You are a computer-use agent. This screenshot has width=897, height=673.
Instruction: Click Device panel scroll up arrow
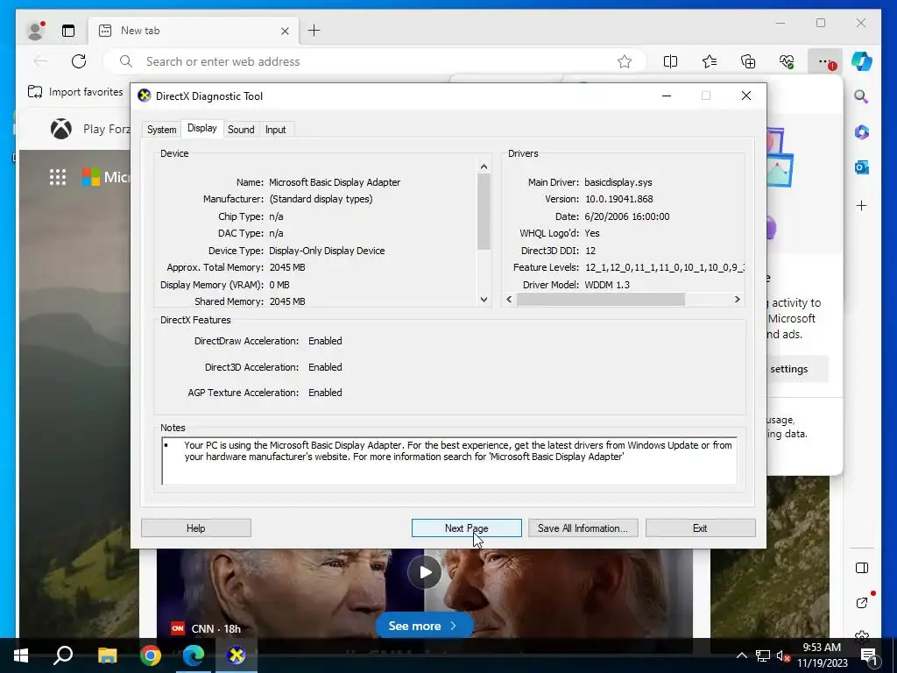(484, 167)
